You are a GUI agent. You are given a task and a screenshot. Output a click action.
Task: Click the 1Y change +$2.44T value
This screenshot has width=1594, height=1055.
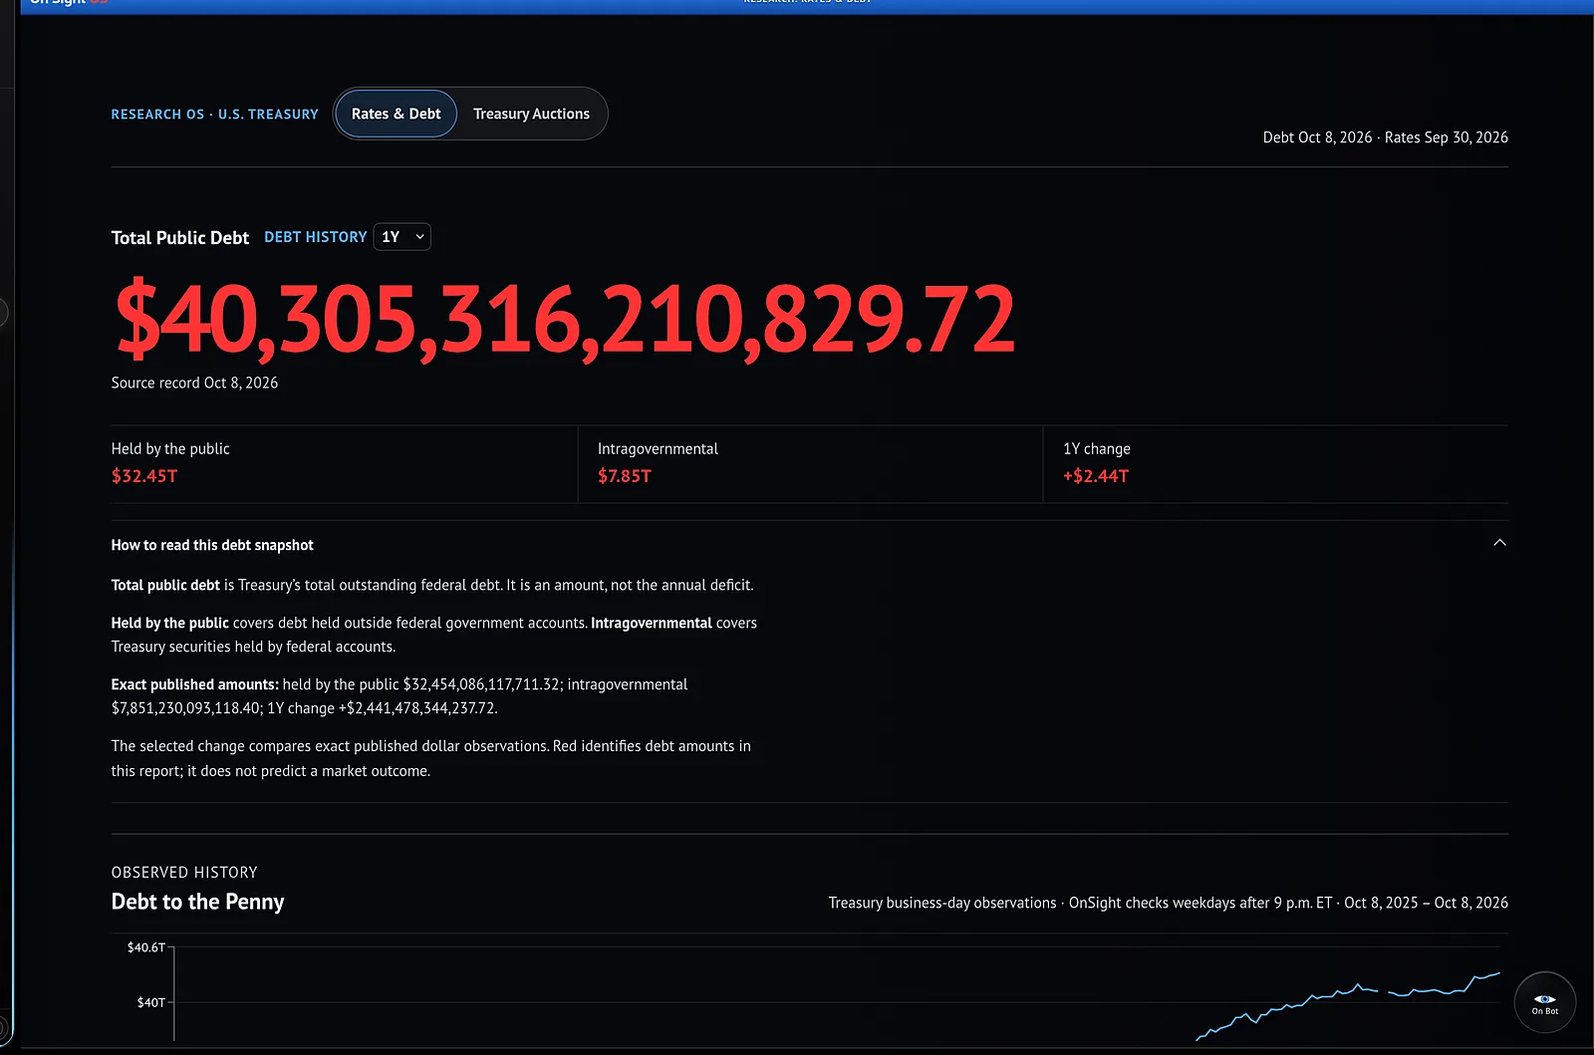point(1095,476)
